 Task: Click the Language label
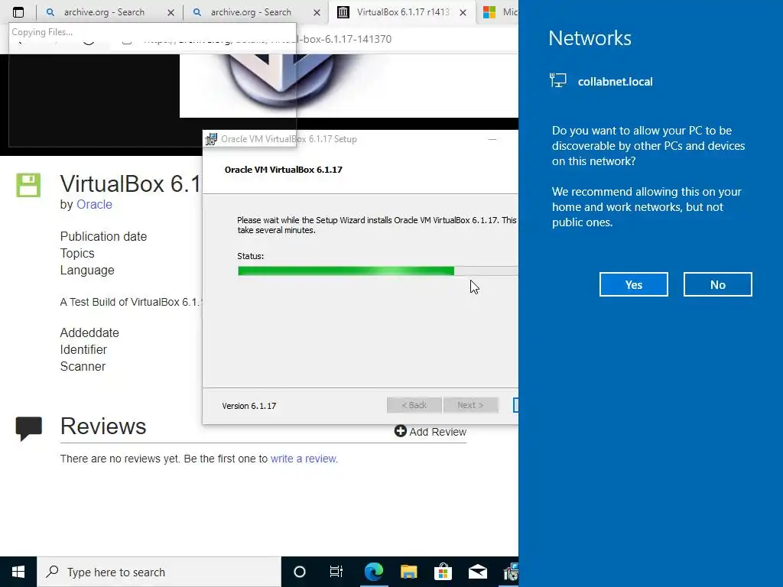(87, 270)
